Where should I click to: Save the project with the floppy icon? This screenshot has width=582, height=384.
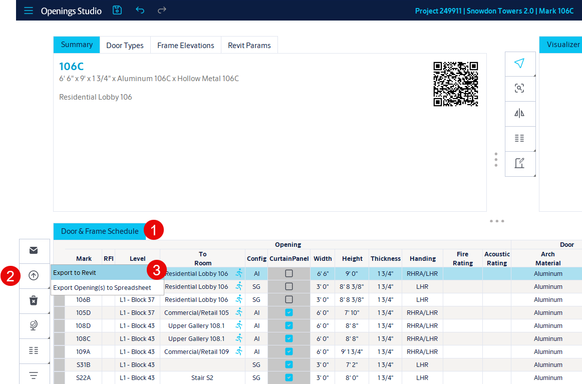pos(117,10)
